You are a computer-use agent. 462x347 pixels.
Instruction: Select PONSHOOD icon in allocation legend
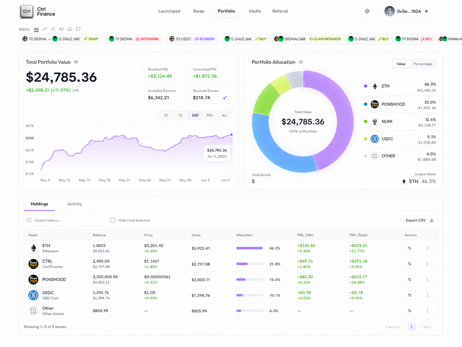coord(375,104)
